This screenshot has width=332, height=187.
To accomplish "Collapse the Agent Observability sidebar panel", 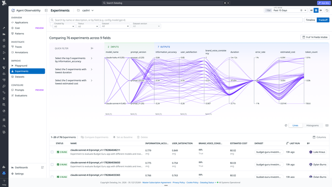I will click(x=46, y=10).
